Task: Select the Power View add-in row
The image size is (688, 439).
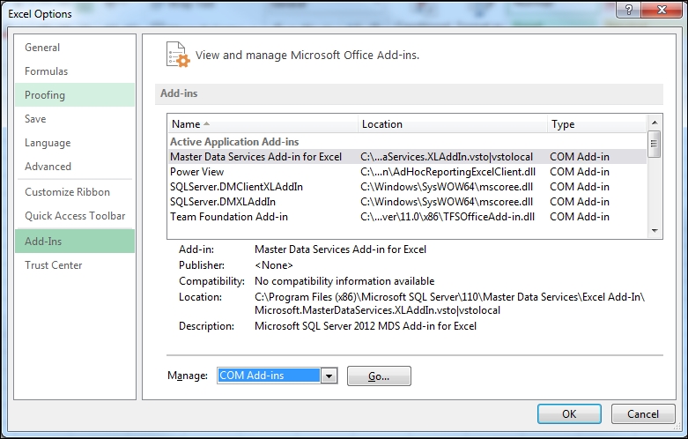Action: [407, 172]
